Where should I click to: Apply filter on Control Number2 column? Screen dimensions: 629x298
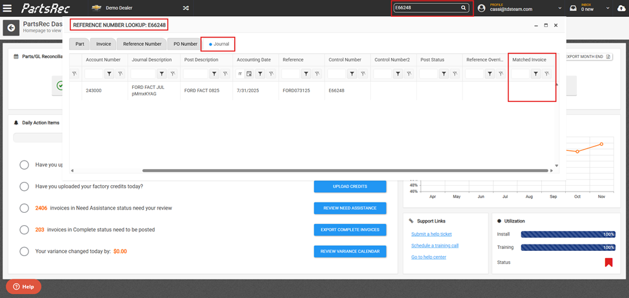(x=398, y=74)
